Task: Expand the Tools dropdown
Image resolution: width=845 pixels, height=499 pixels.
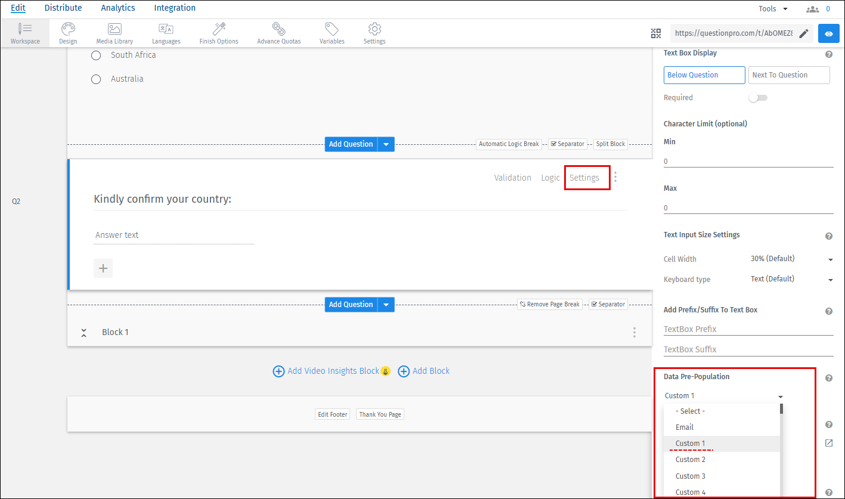Action: (773, 8)
